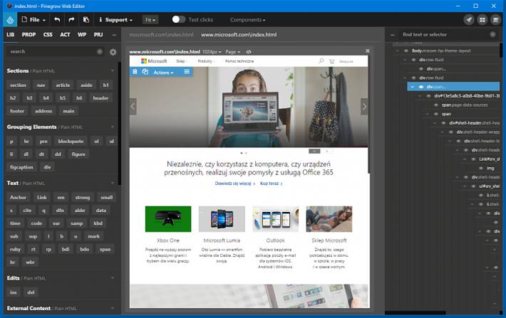
Task: Toggle visibility of div#shell-header node
Action: (443, 123)
